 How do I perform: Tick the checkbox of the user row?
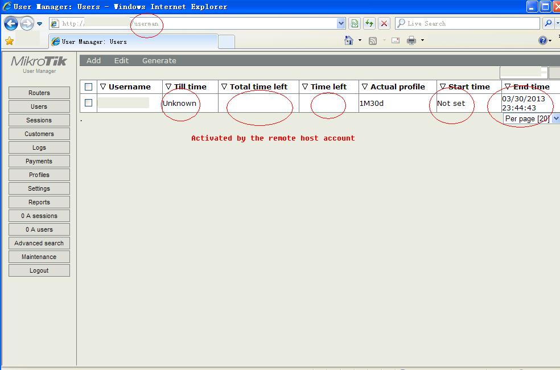pos(89,103)
